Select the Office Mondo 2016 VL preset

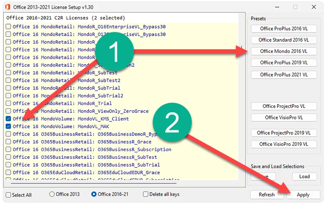click(x=284, y=51)
